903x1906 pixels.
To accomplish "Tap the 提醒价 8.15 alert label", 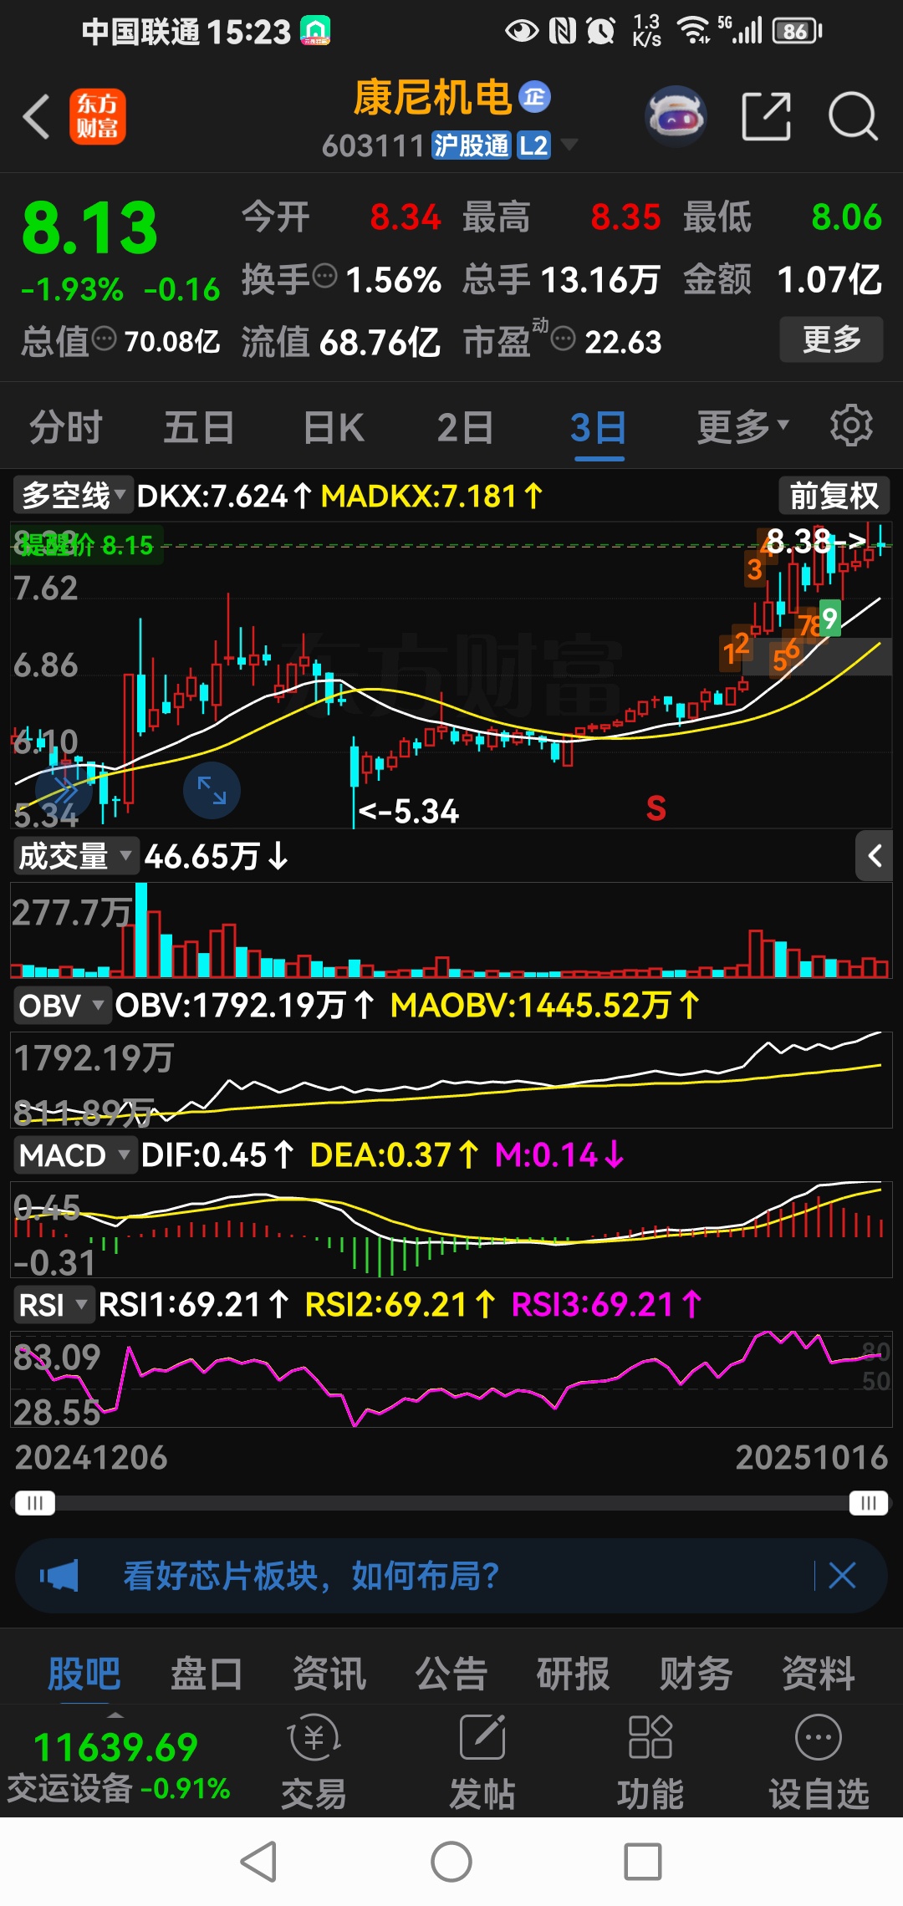I will click(x=86, y=545).
